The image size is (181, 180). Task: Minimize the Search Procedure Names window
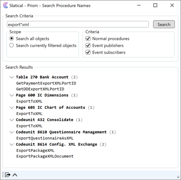tap(139, 5)
